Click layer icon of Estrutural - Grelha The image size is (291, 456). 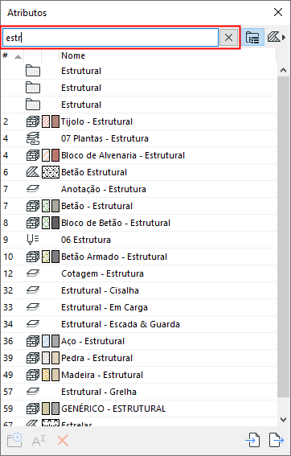[33, 392]
